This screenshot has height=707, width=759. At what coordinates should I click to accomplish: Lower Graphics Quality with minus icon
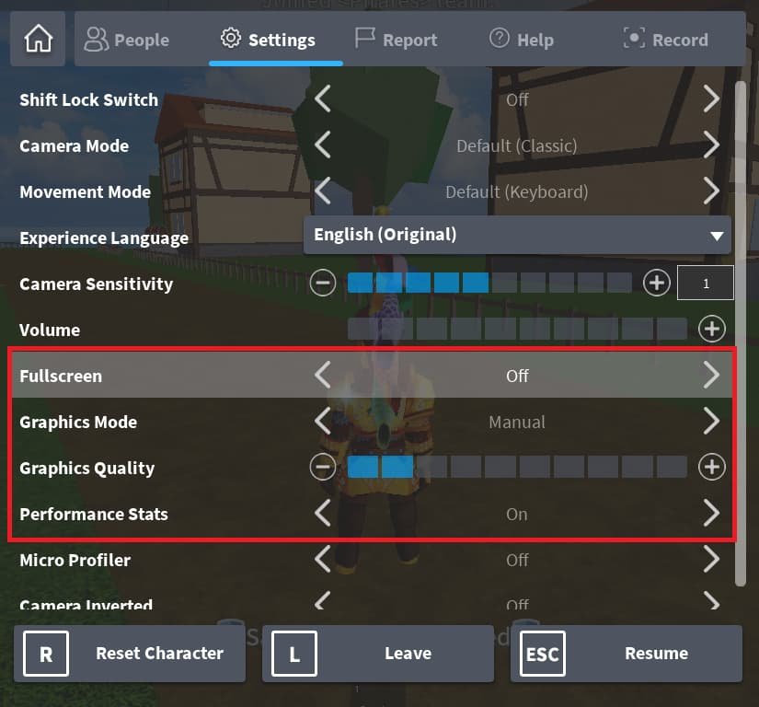[x=322, y=468]
